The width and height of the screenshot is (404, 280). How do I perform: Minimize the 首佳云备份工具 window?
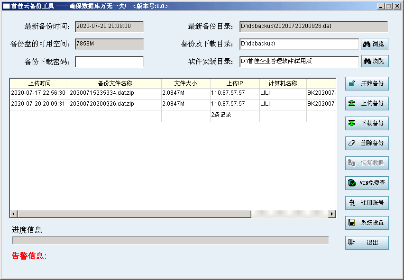coord(381,6)
